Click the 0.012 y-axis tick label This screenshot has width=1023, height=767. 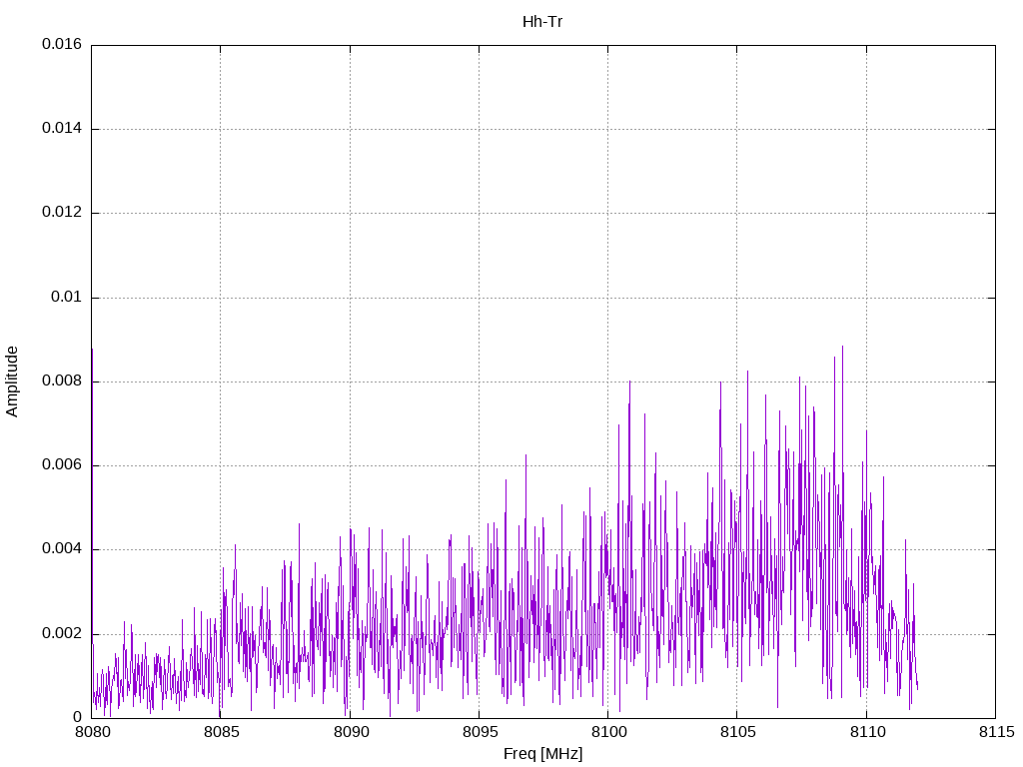[x=61, y=213]
